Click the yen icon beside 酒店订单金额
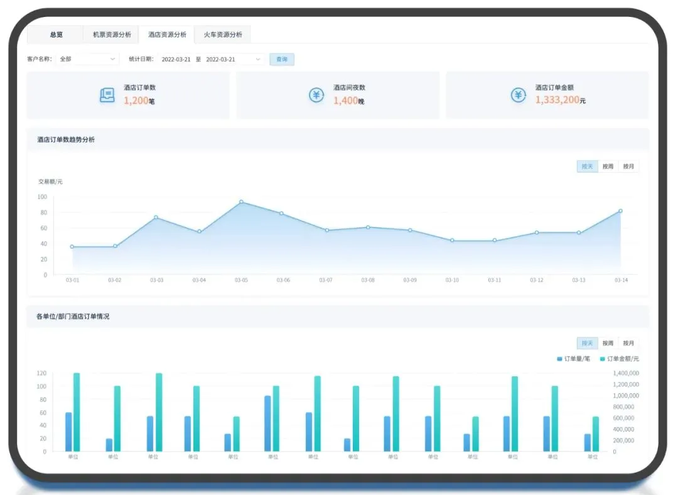This screenshot has height=495, width=678. click(518, 95)
